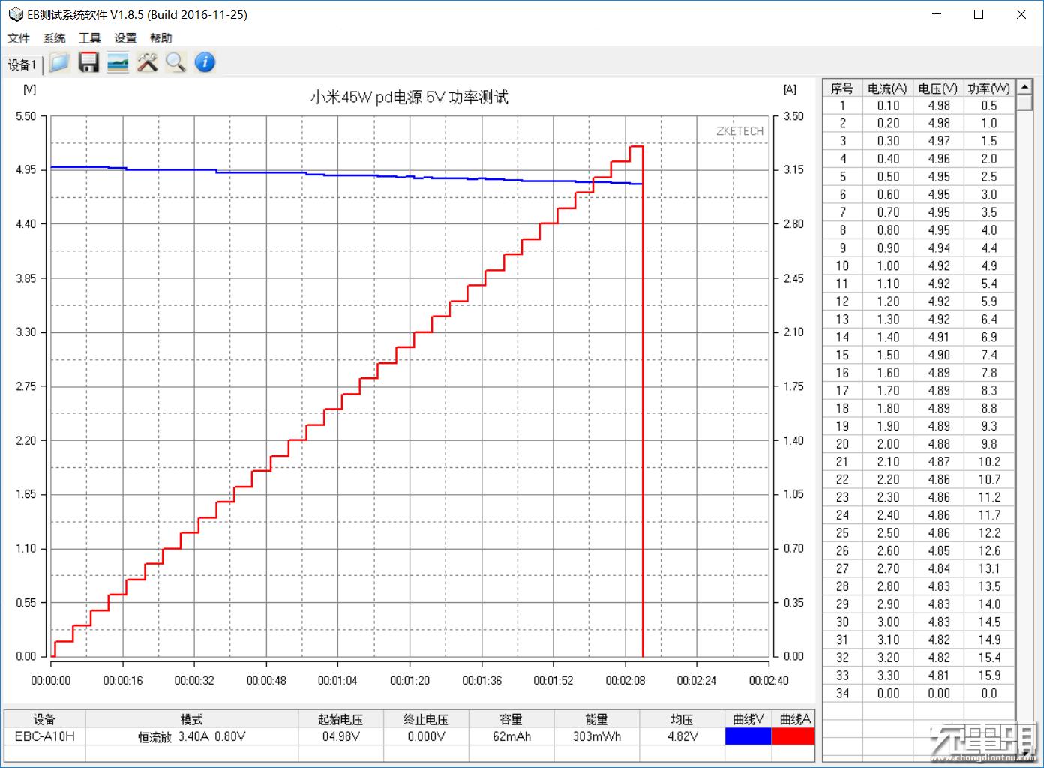Click the 序号 column header
The height and width of the screenshot is (768, 1044).
point(842,88)
